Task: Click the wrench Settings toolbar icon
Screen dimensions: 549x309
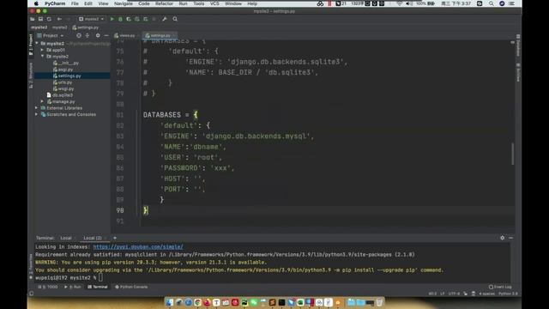Action: coord(164,19)
